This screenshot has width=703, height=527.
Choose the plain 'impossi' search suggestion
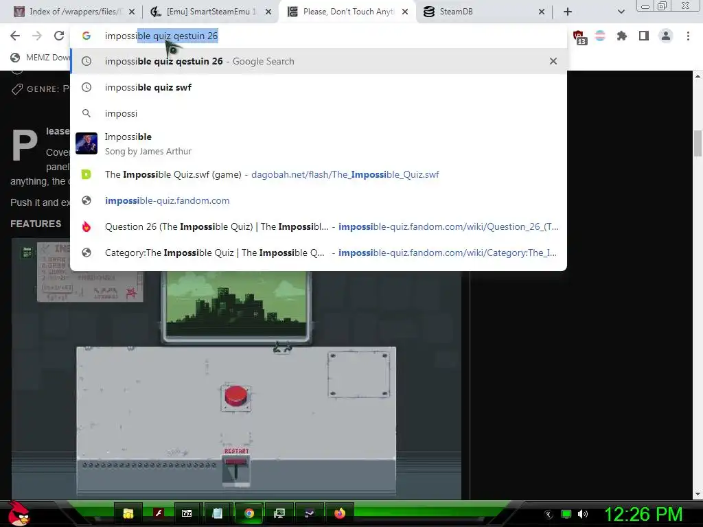319,113
